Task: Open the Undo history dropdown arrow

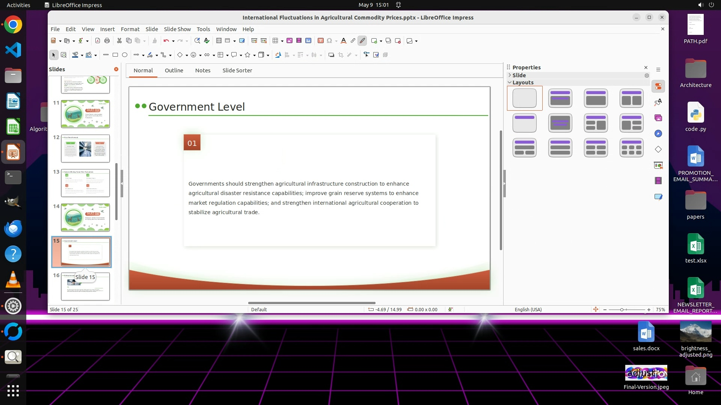Action: 173,41
